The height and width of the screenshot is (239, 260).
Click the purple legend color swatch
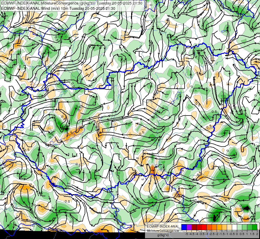tap(189, 227)
